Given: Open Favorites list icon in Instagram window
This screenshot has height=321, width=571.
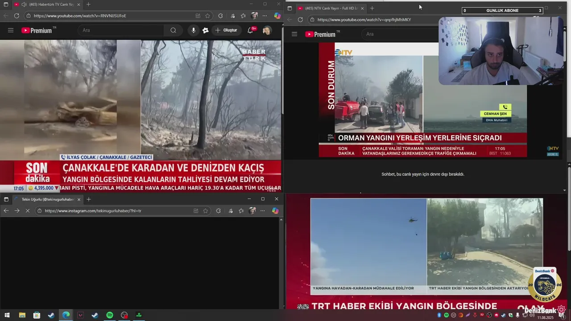Looking at the screenshot, I should click(x=241, y=210).
